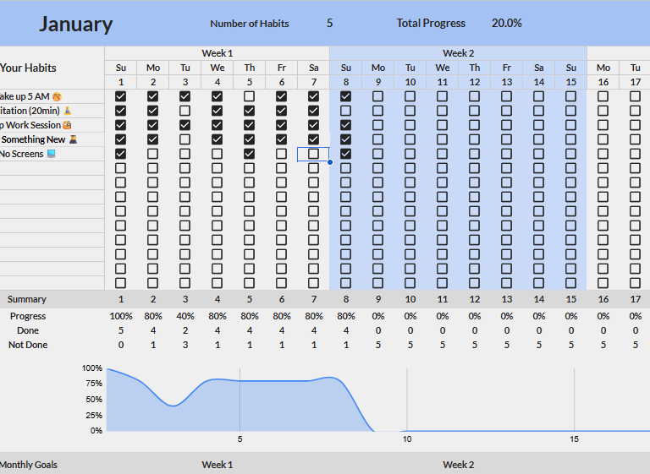
Task: Click the meditation emoji next to the 20min habit
Action: click(x=68, y=111)
